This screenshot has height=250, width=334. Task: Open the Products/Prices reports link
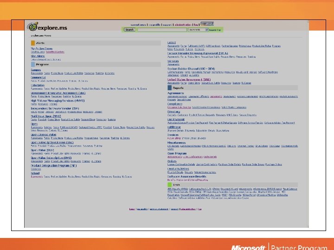coord(178,169)
